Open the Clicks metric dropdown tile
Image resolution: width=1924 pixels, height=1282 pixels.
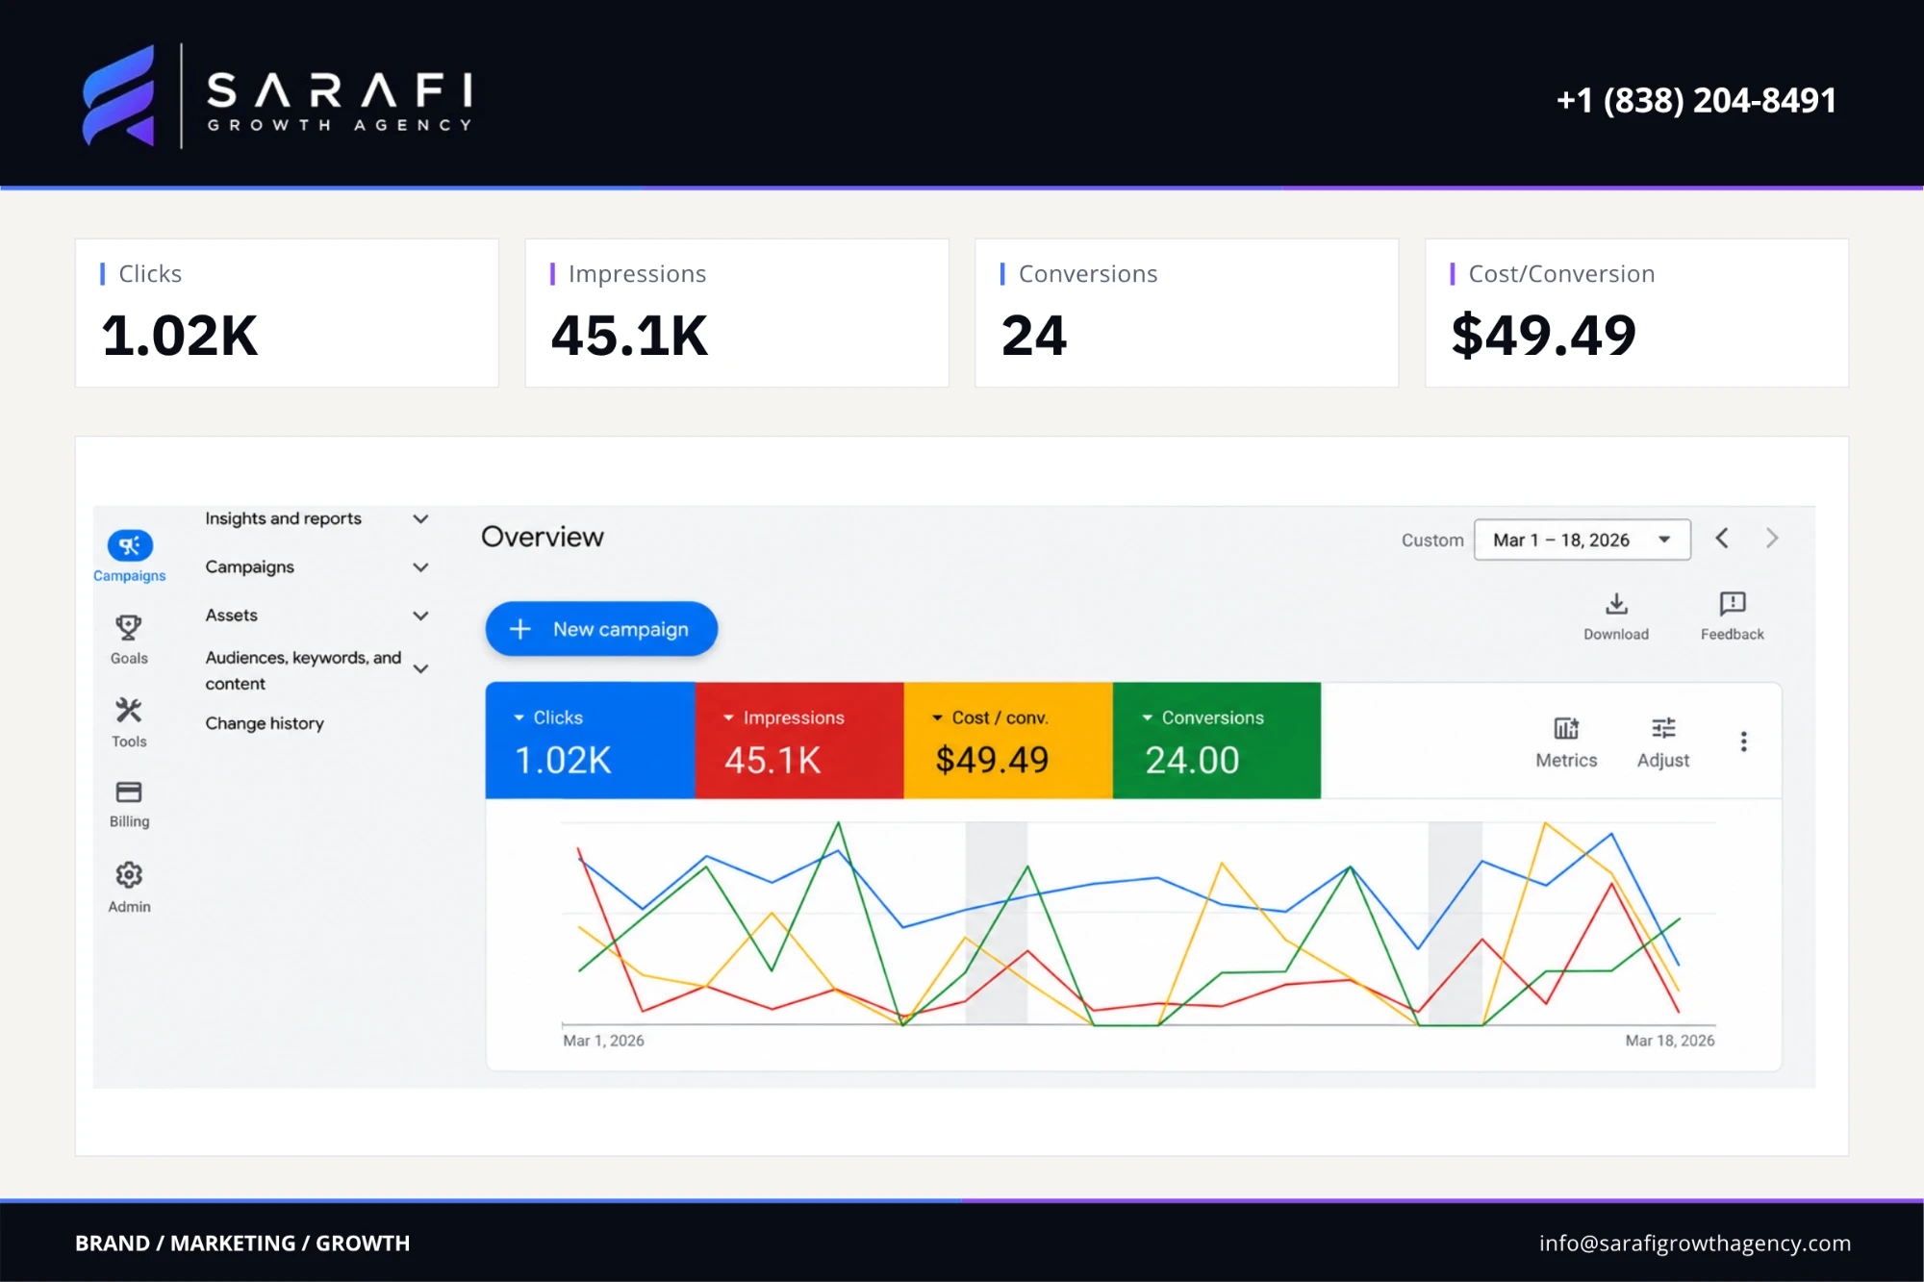(590, 741)
